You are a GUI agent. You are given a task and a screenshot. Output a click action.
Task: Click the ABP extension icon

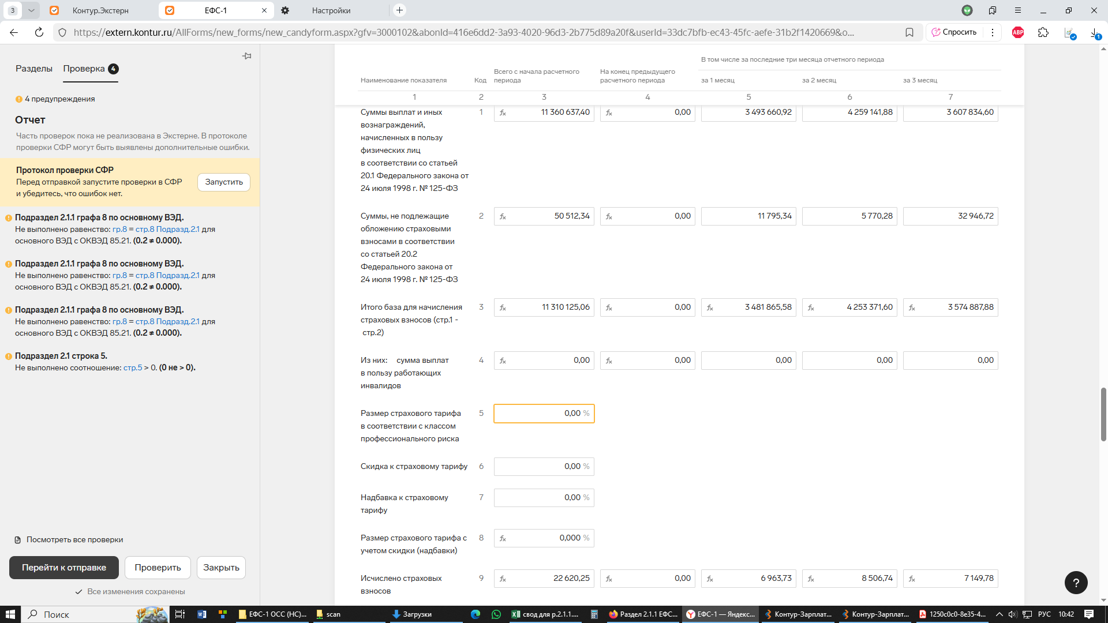point(1018,32)
